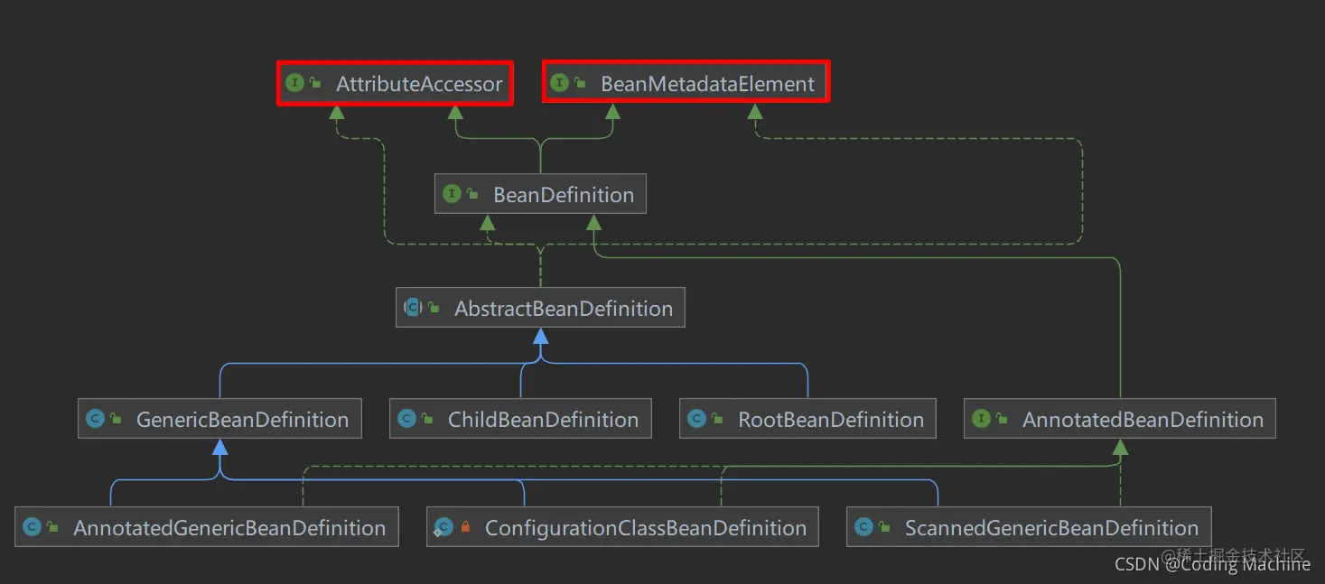
Task: Click the public visibility lock icon on GenericBeanDefinition
Action: click(x=116, y=419)
